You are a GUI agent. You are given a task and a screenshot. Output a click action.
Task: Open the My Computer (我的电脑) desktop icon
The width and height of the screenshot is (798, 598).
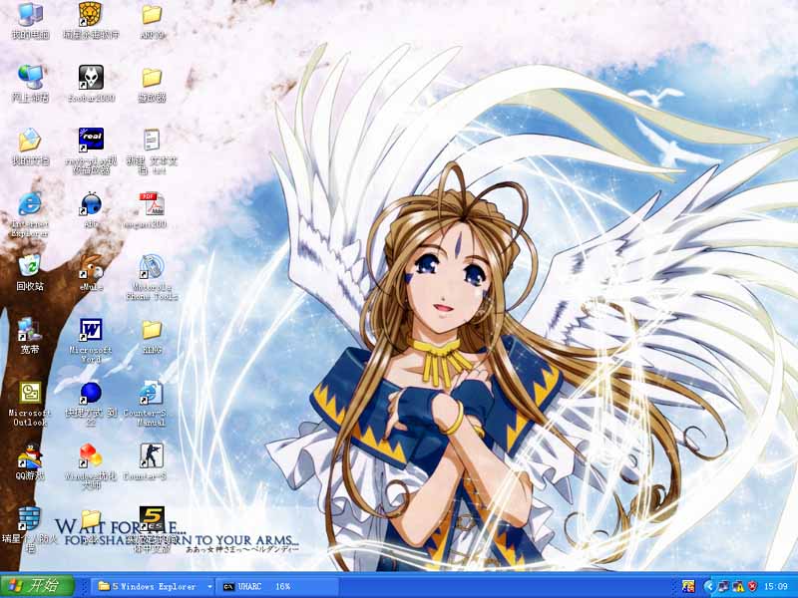tap(30, 21)
